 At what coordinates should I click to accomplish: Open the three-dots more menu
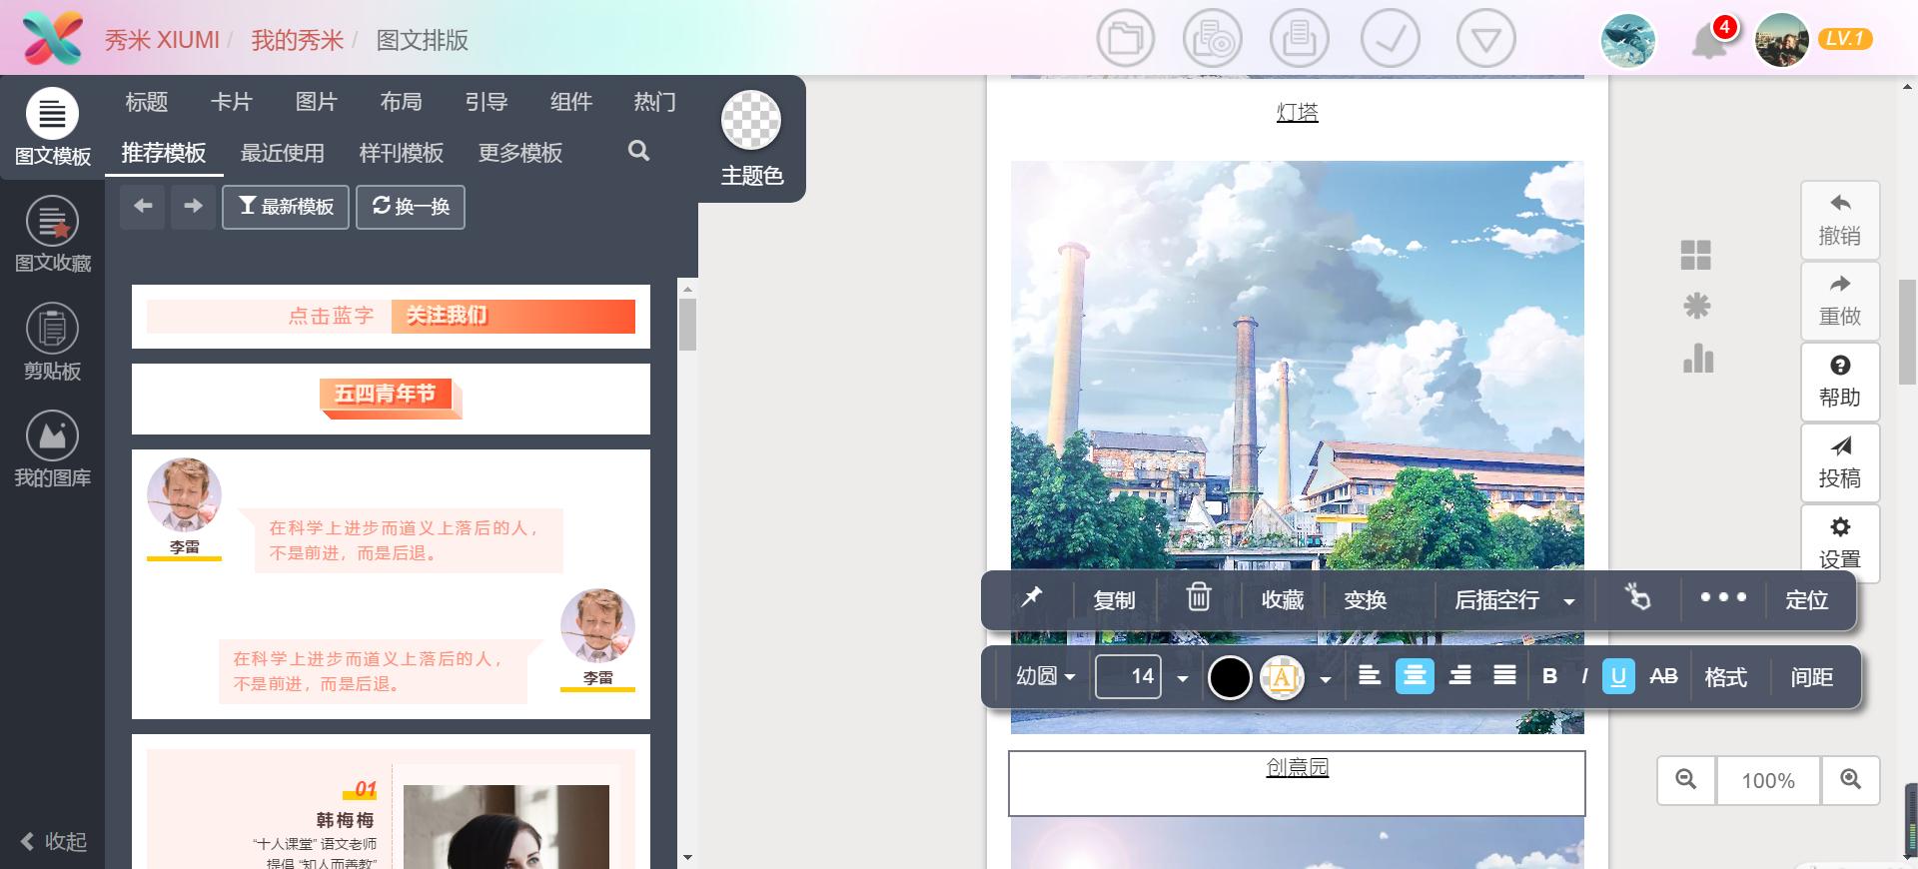1723,597
